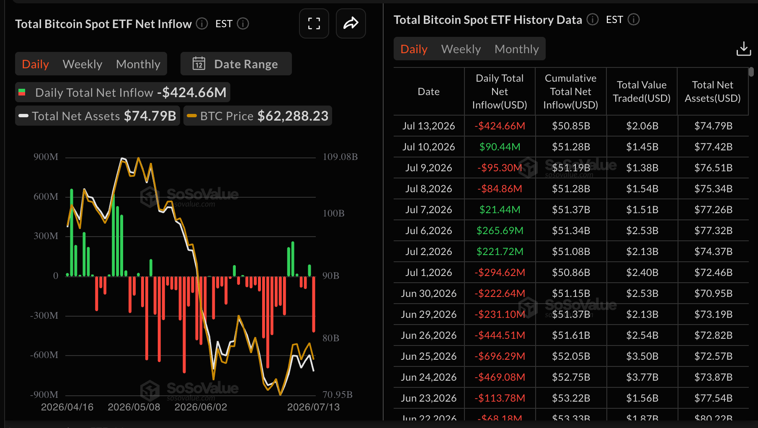Click the $62,288.23 BTC price value
This screenshot has width=758, height=428.
pos(293,116)
